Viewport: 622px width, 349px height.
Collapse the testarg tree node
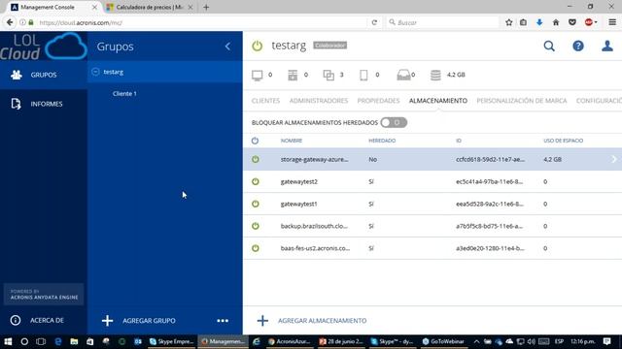coord(95,72)
